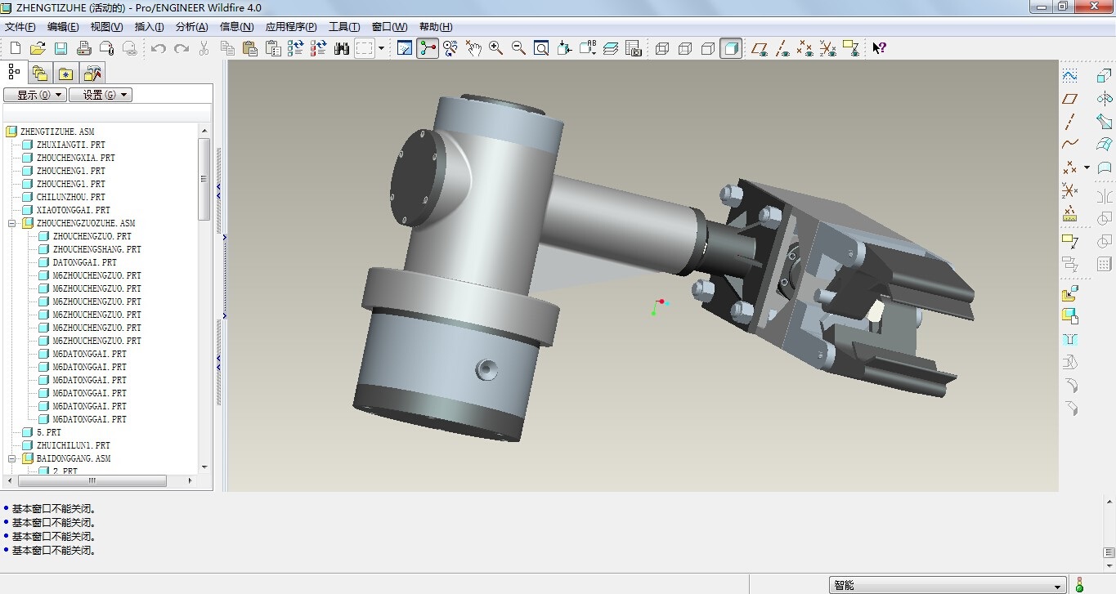
Task: Click the 显示(O) button
Action: click(x=35, y=95)
